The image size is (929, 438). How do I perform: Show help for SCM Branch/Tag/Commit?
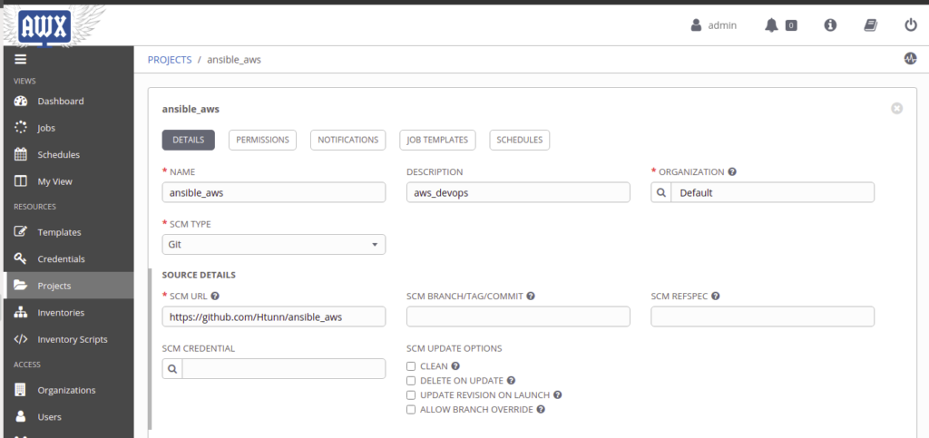[531, 296]
